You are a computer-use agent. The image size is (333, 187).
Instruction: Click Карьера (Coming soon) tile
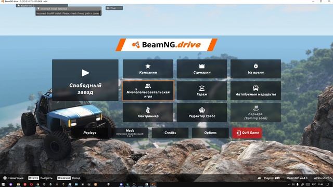[255, 112]
